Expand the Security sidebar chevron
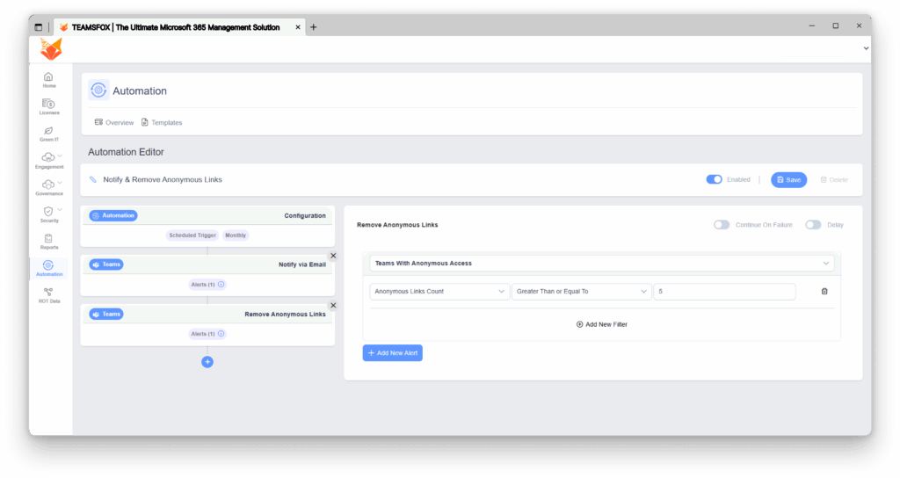 point(60,210)
